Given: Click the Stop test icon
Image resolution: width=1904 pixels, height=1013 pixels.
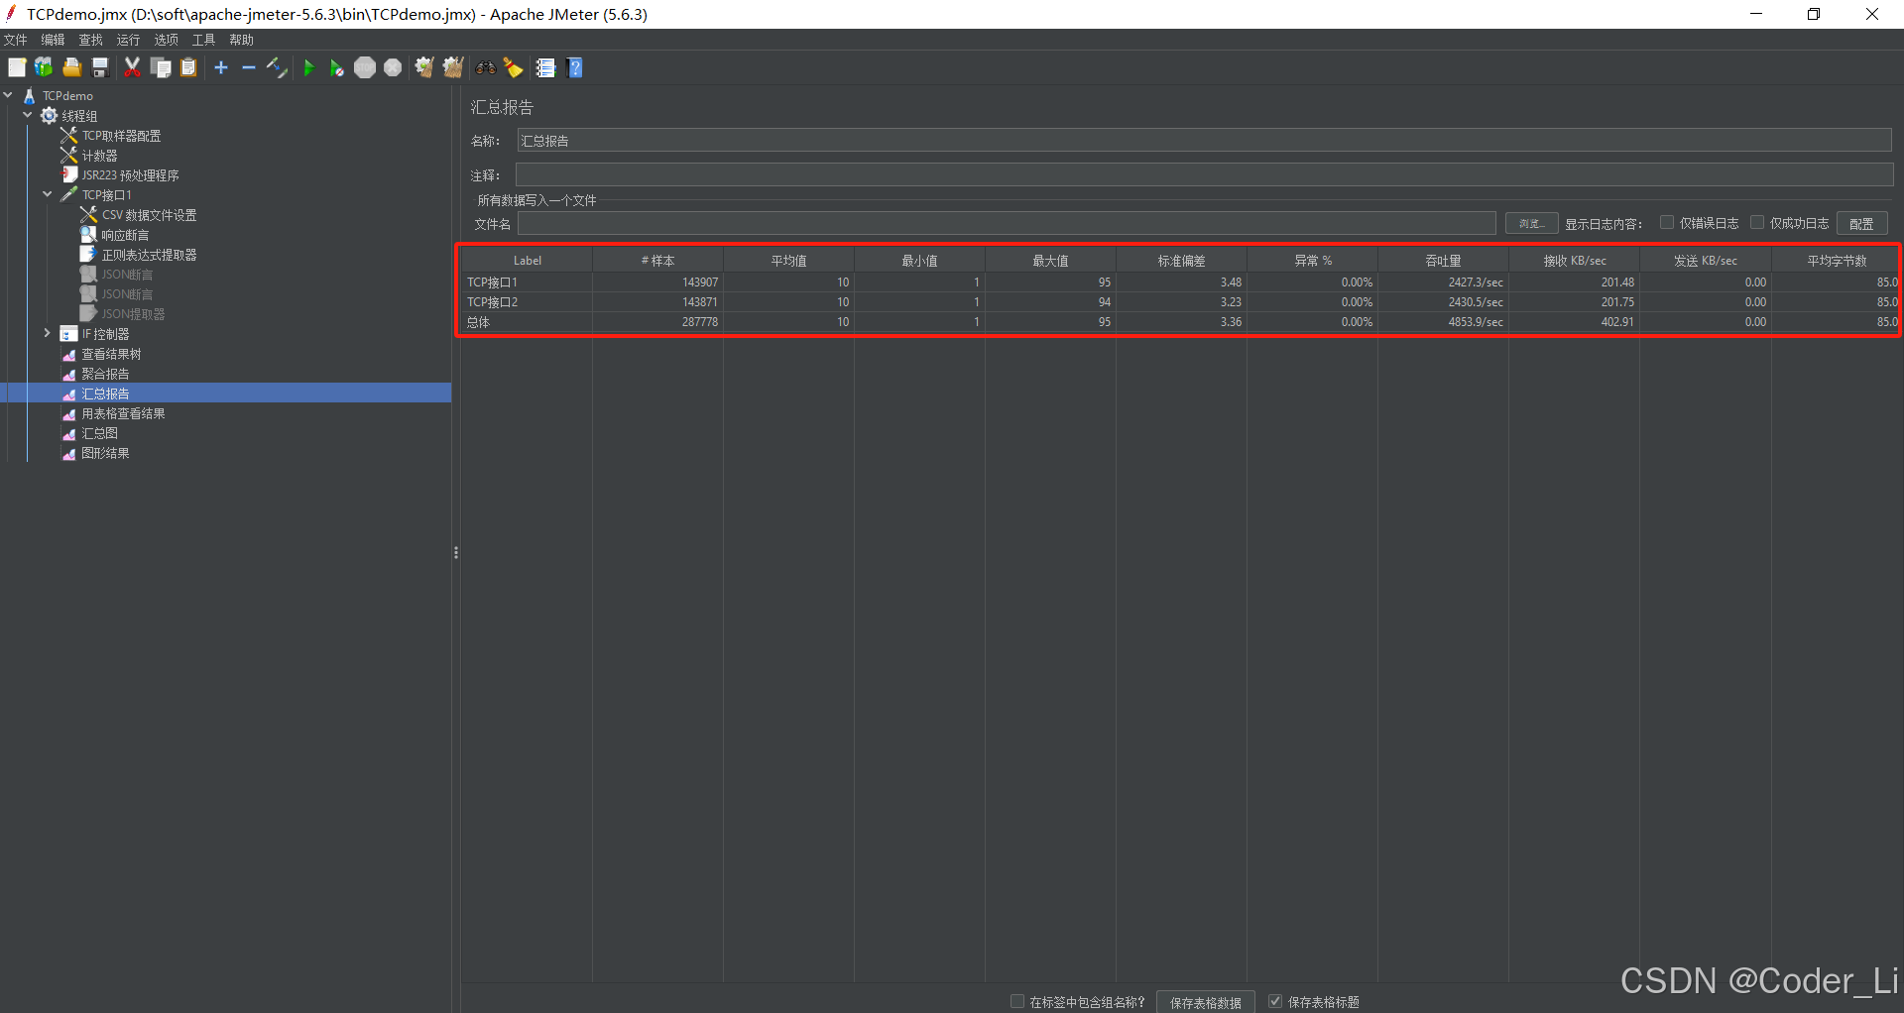Looking at the screenshot, I should 365,67.
